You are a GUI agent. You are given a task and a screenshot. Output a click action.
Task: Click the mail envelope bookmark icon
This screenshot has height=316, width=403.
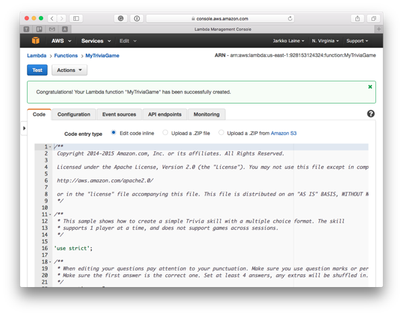[52, 29]
